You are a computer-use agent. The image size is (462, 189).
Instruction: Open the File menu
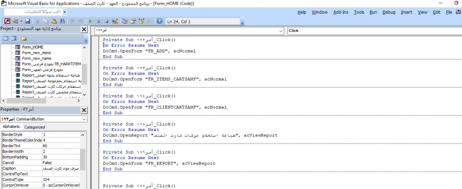tap(449, 12)
